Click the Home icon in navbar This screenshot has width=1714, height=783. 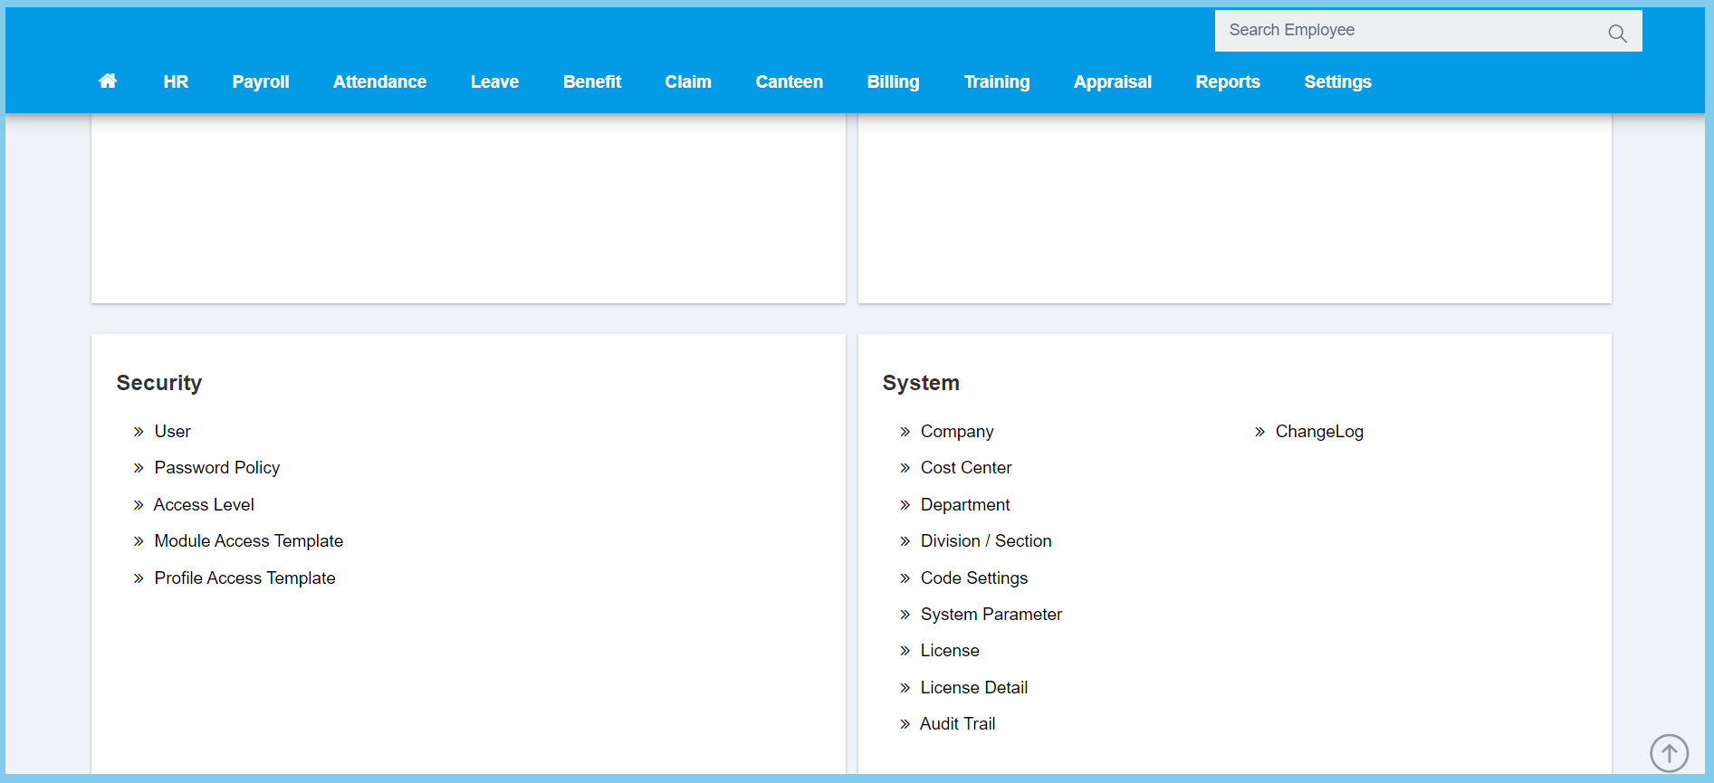108,81
